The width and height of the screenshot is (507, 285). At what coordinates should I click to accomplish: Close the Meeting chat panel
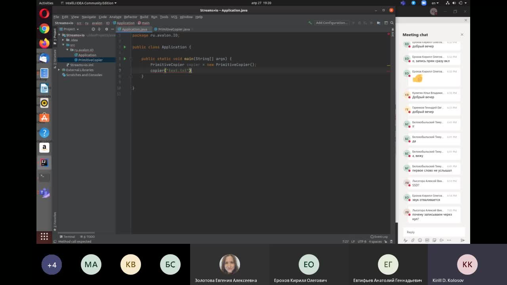[462, 35]
